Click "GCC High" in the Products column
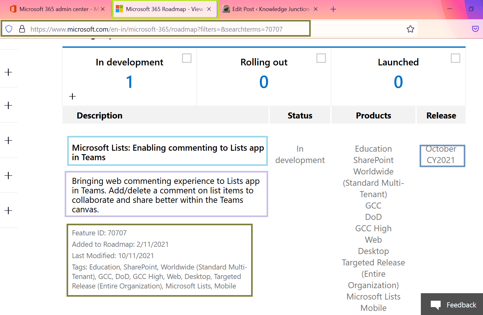Viewport: 483px width, 315px height. tap(374, 228)
